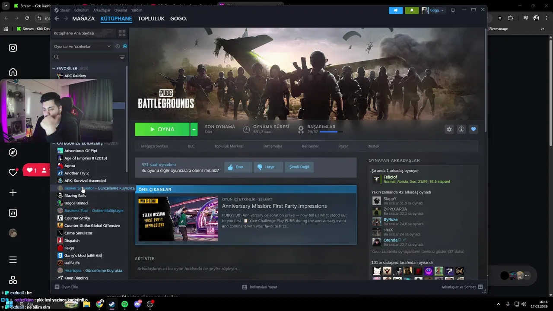Image resolution: width=553 pixels, height=311 pixels.
Task: Click the Instagram logo in browser sidebar
Action: (13, 48)
